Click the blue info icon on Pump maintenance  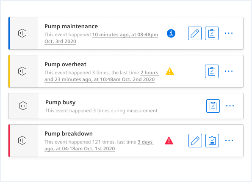171,33
